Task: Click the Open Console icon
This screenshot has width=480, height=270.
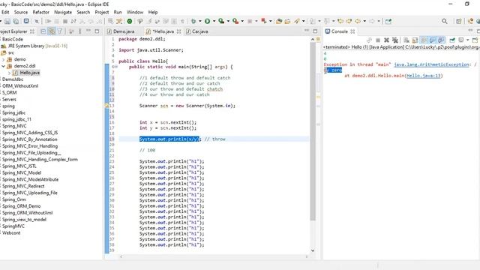Action: (x=475, y=40)
